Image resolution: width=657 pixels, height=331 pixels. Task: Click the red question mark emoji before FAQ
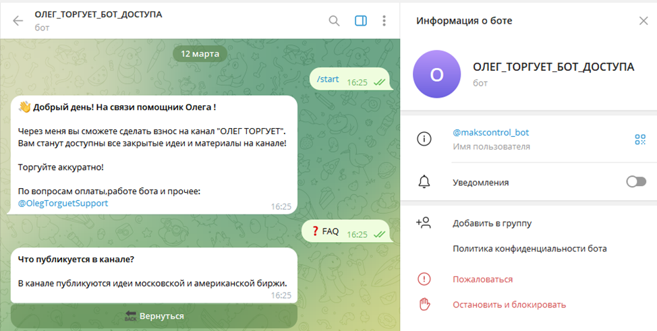coord(316,231)
